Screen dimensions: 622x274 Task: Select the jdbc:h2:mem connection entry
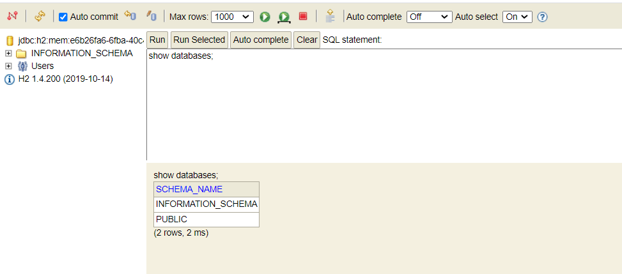point(81,40)
